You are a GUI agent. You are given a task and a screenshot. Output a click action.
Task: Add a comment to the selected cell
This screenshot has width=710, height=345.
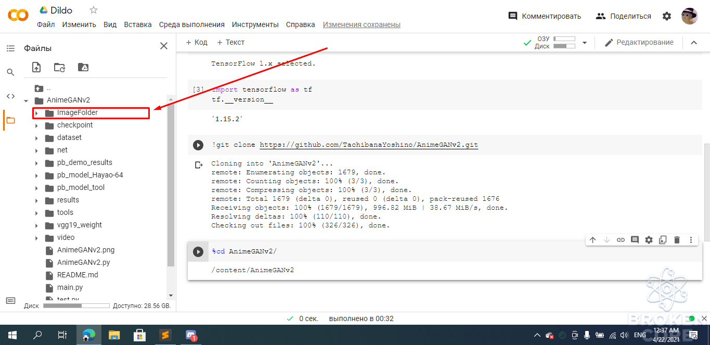635,240
